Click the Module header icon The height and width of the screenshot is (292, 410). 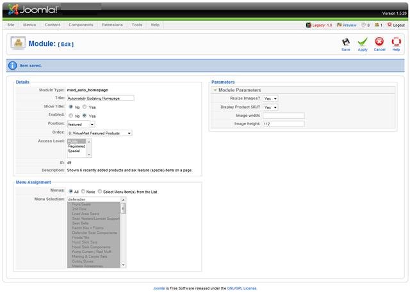18,43
